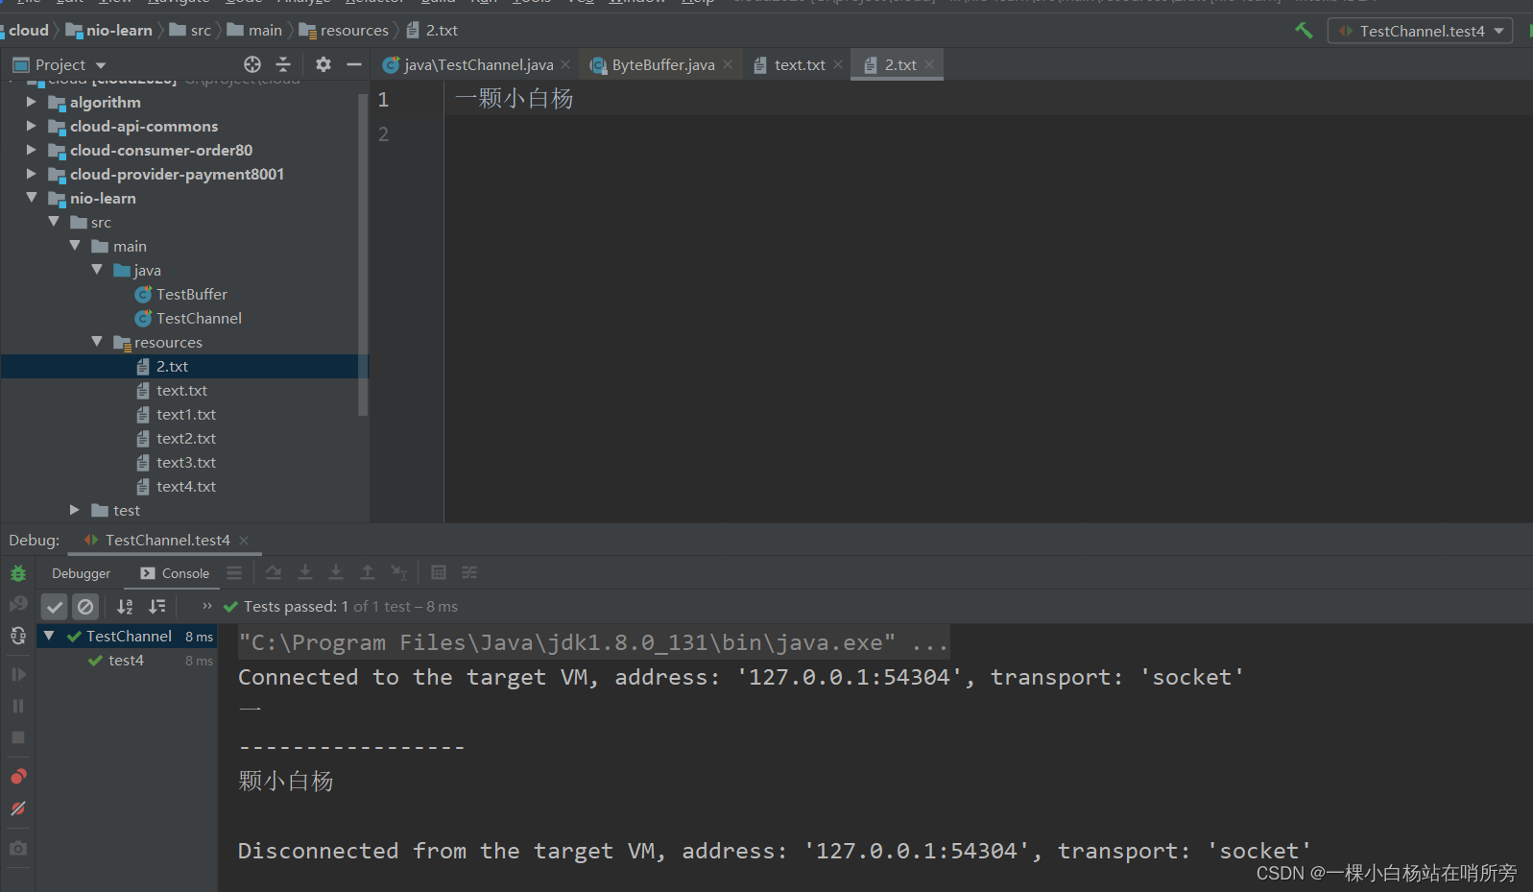1533x892 pixels.
Task: Click the Pause Program icon
Action: 18,706
